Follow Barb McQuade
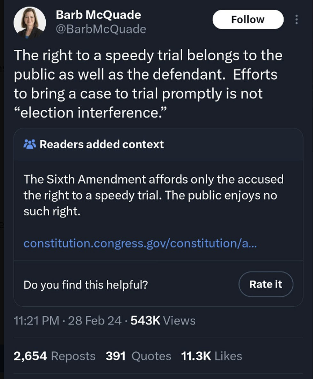Viewport: 313px width, 379px height. (x=248, y=19)
